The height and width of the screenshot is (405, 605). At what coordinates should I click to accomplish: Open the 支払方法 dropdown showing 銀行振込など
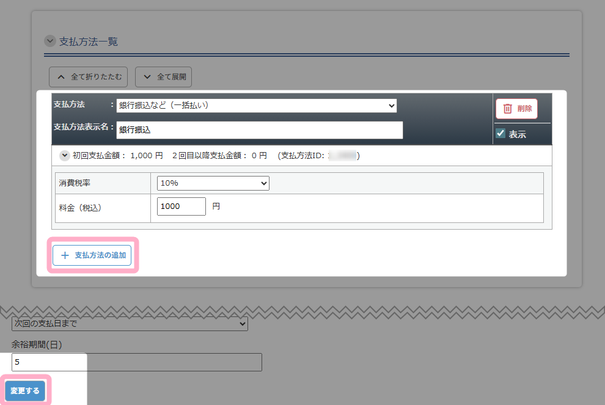[256, 106]
